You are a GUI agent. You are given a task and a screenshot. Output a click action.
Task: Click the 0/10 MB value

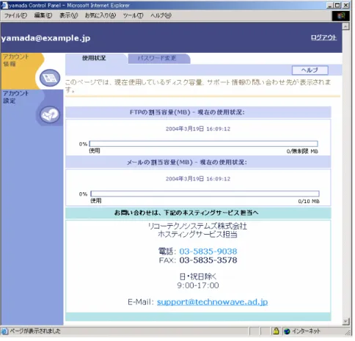pyautogui.click(x=309, y=202)
